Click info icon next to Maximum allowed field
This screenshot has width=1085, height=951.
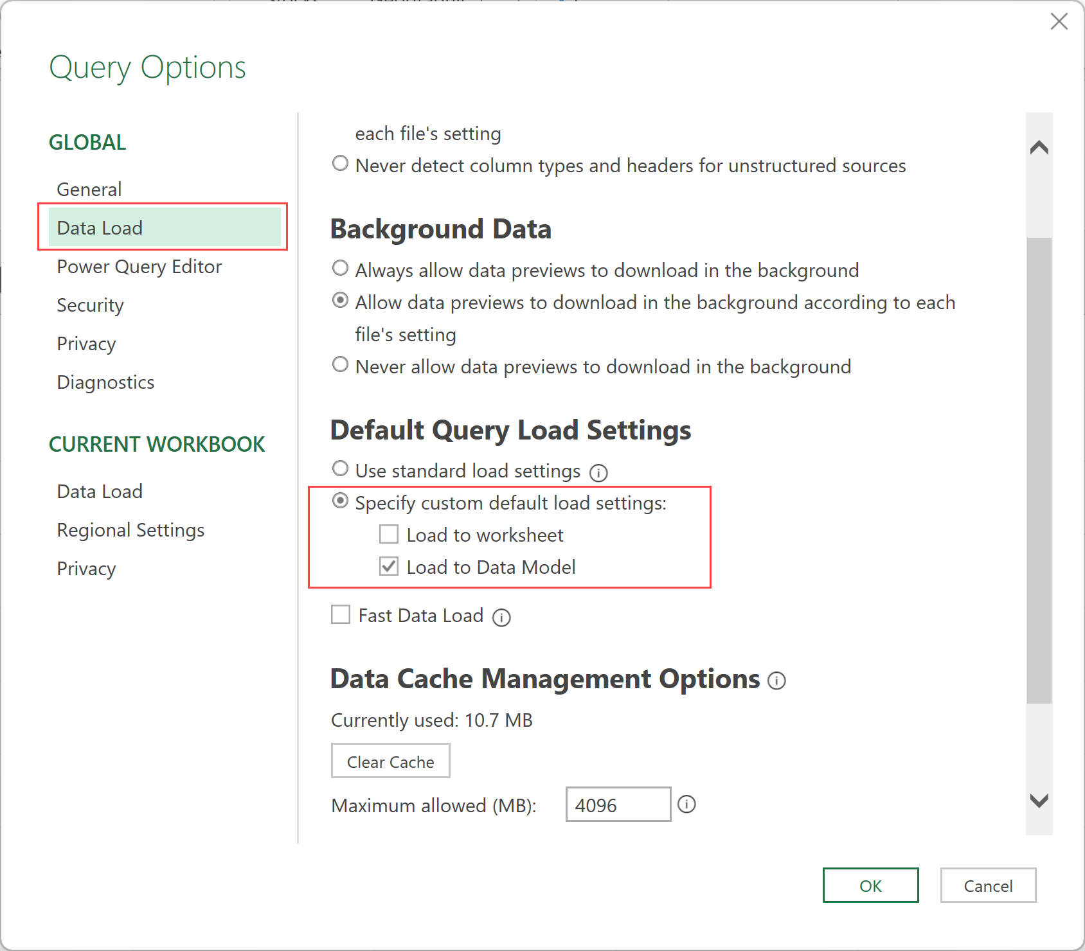coord(686,804)
